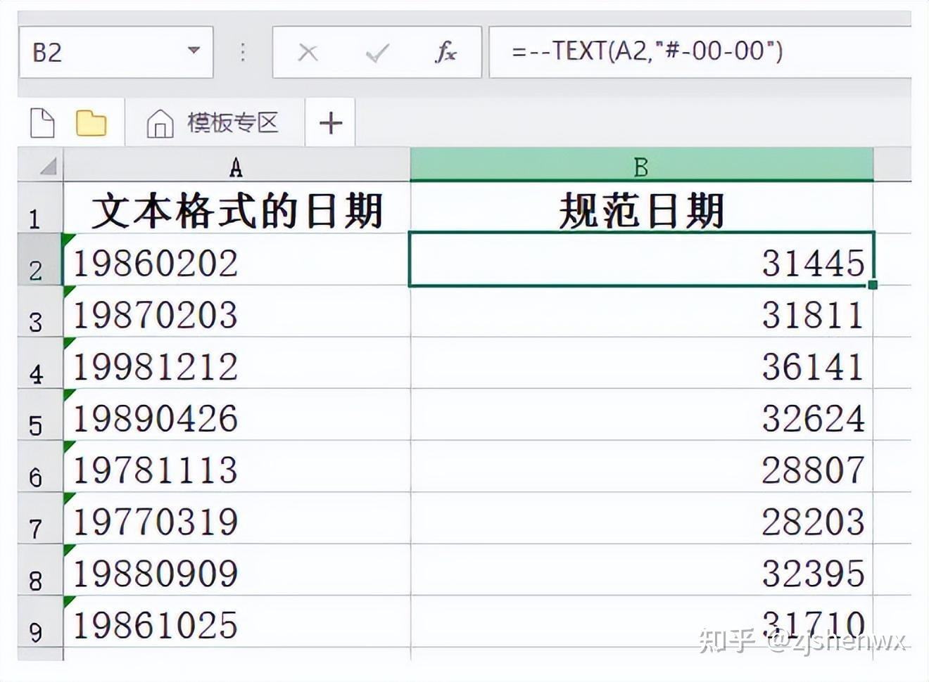
Task: Select header cell 文本格式的日期
Action: pos(236,208)
